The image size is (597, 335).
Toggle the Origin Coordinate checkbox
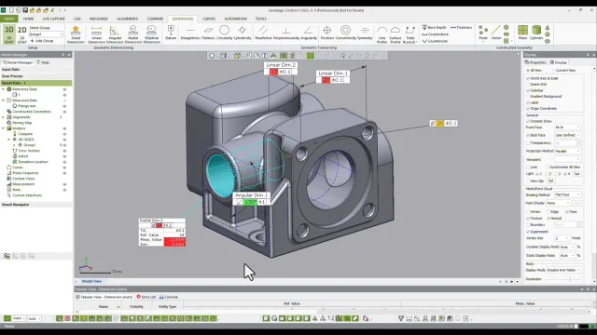(x=528, y=109)
